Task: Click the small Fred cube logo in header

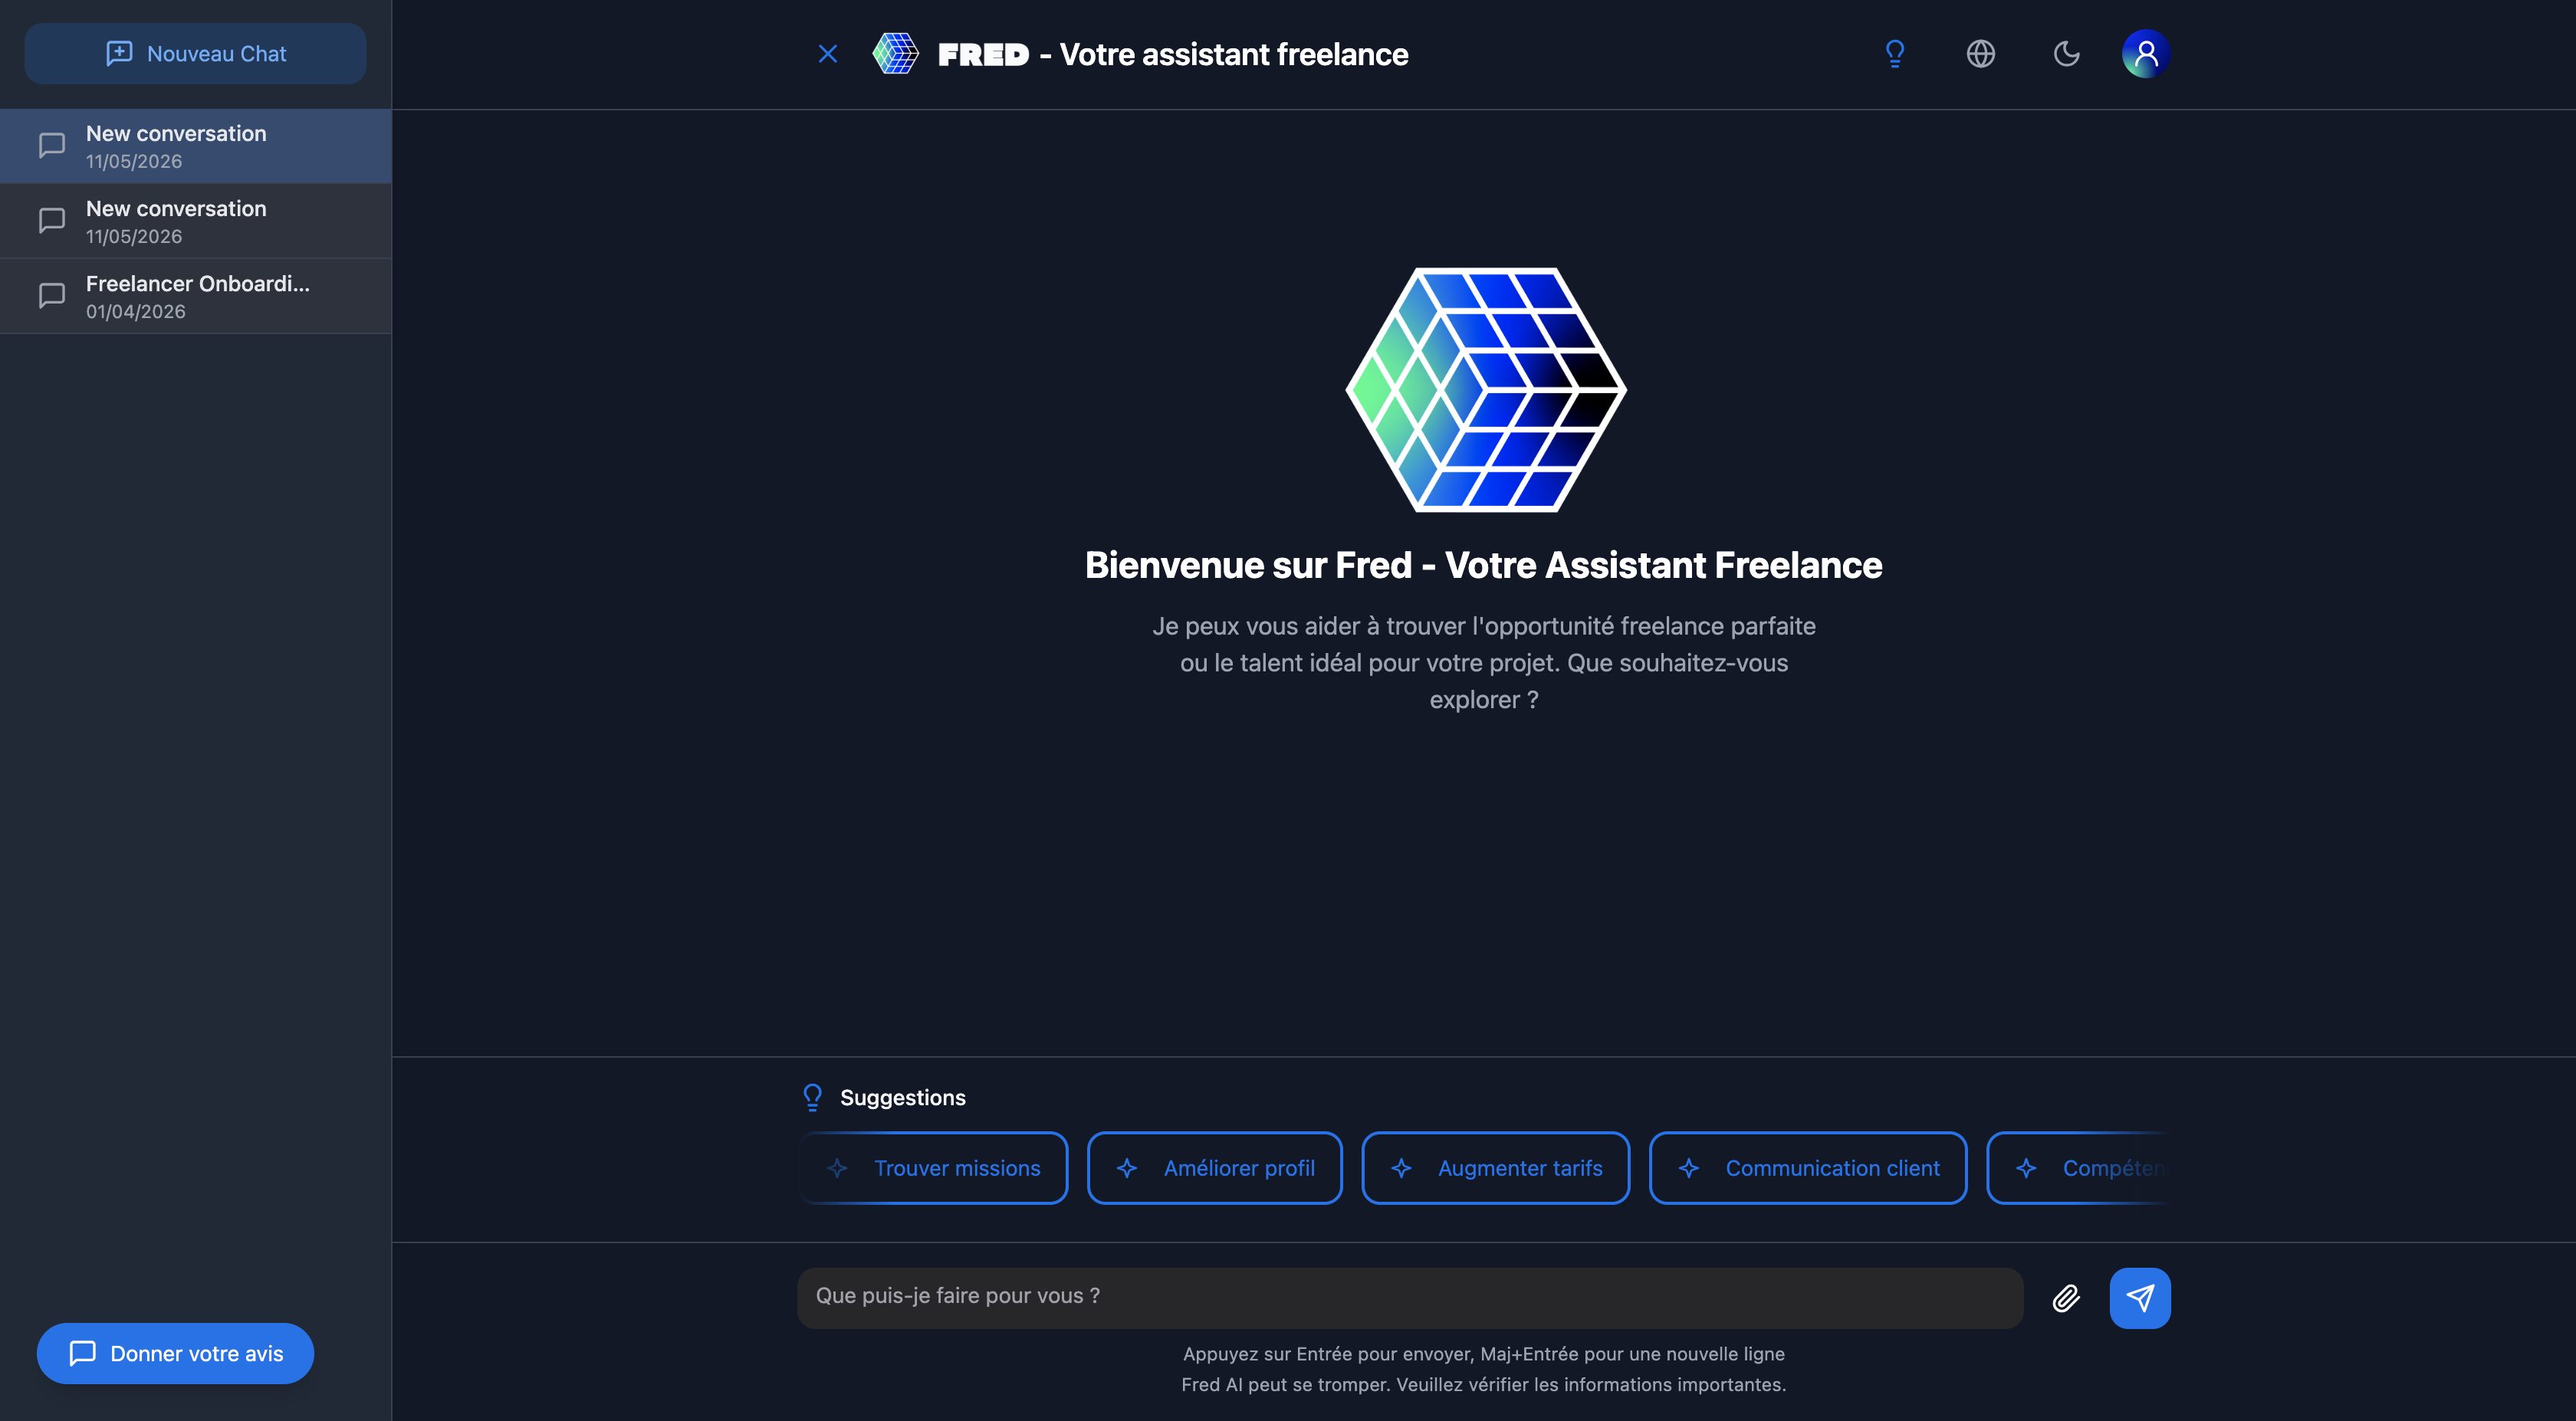Action: click(x=895, y=54)
